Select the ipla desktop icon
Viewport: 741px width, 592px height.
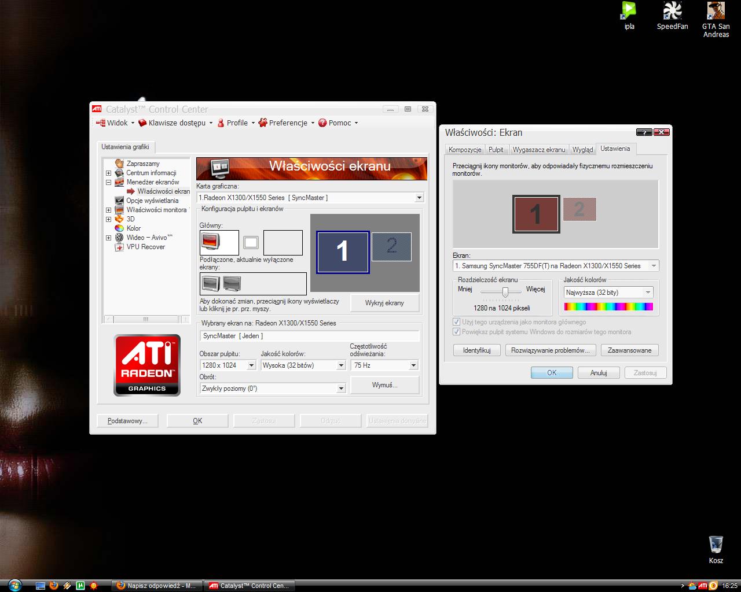pos(629,11)
